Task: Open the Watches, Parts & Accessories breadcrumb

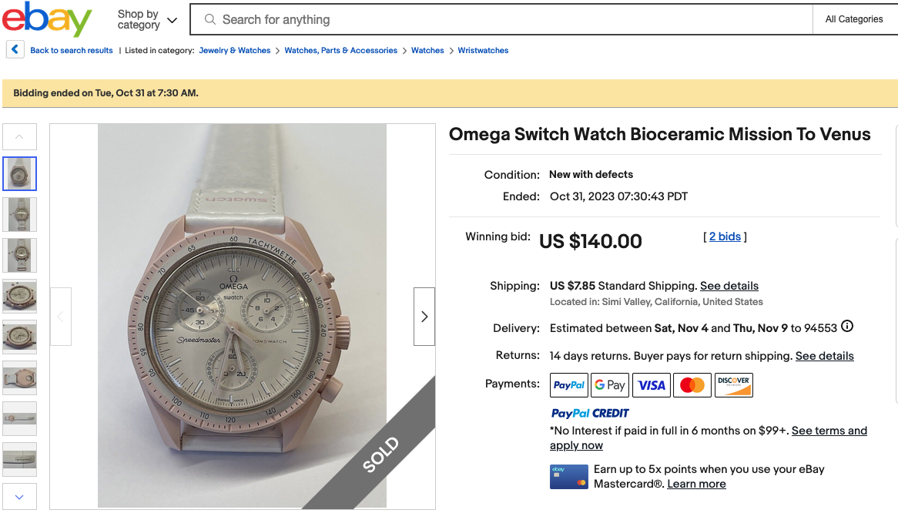Action: [x=341, y=51]
